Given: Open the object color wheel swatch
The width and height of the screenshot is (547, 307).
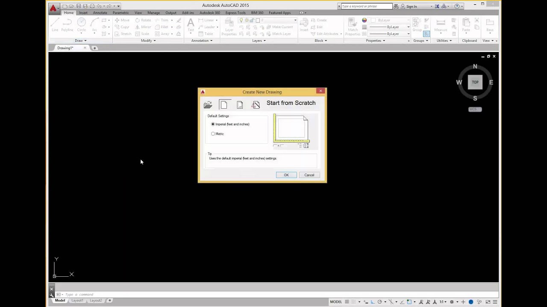Looking at the screenshot, I should click(364, 20).
